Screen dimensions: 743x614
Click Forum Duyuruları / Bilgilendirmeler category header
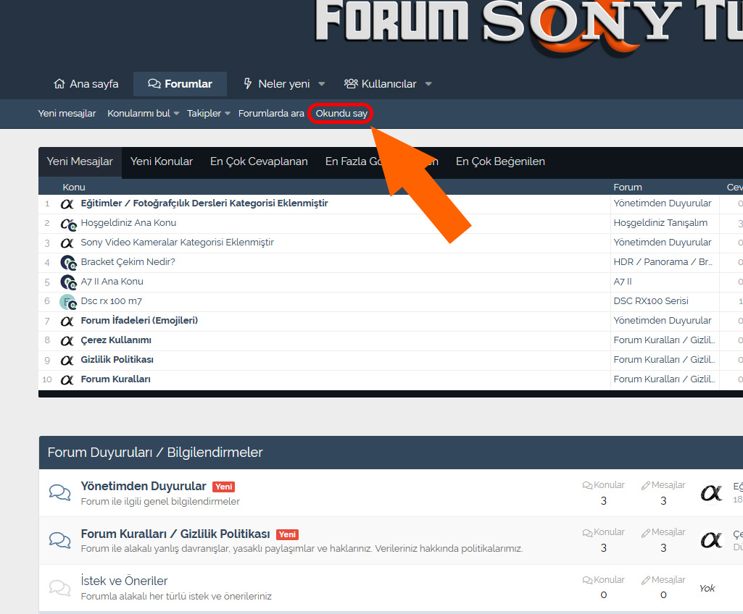pyautogui.click(x=155, y=453)
